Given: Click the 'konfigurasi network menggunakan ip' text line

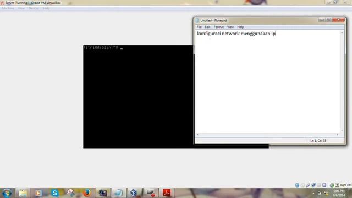Looking at the screenshot, I should [236, 34].
